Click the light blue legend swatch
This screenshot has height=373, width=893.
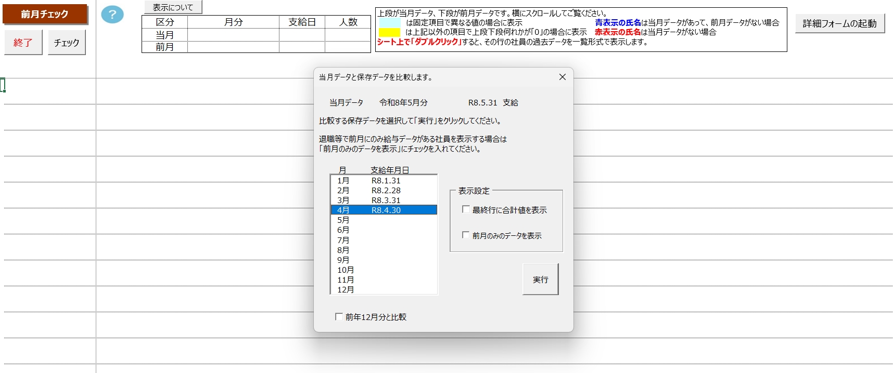(389, 23)
